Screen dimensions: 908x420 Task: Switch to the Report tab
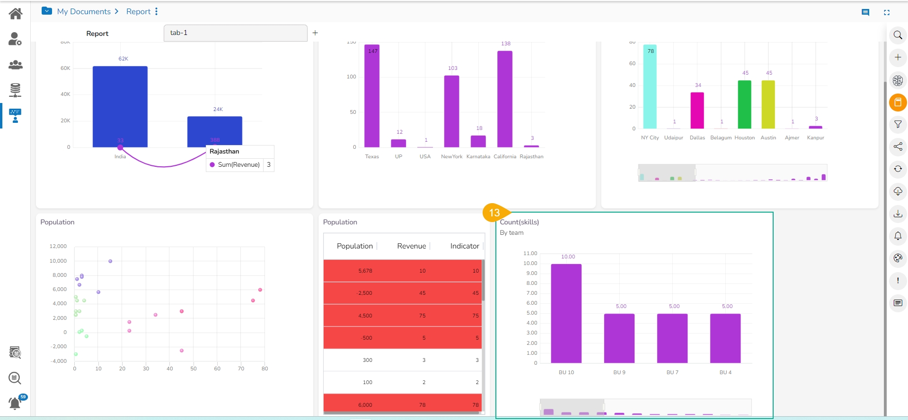point(97,34)
